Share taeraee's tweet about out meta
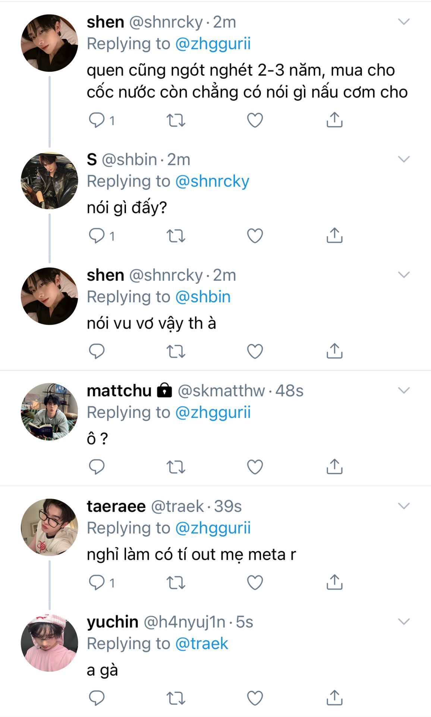The width and height of the screenshot is (431, 717). point(334,582)
